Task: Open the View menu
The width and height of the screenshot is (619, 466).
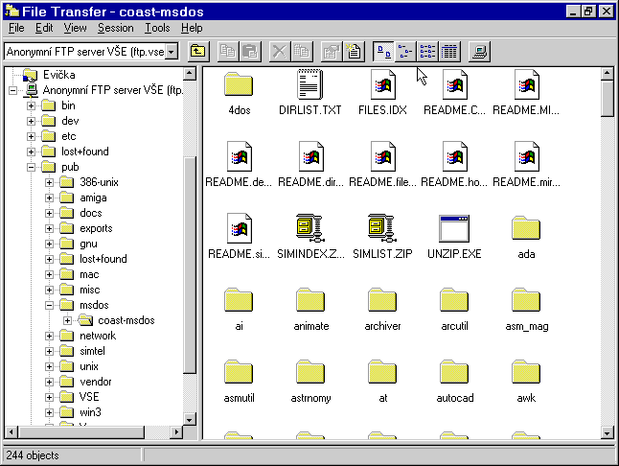Action: pyautogui.click(x=75, y=28)
